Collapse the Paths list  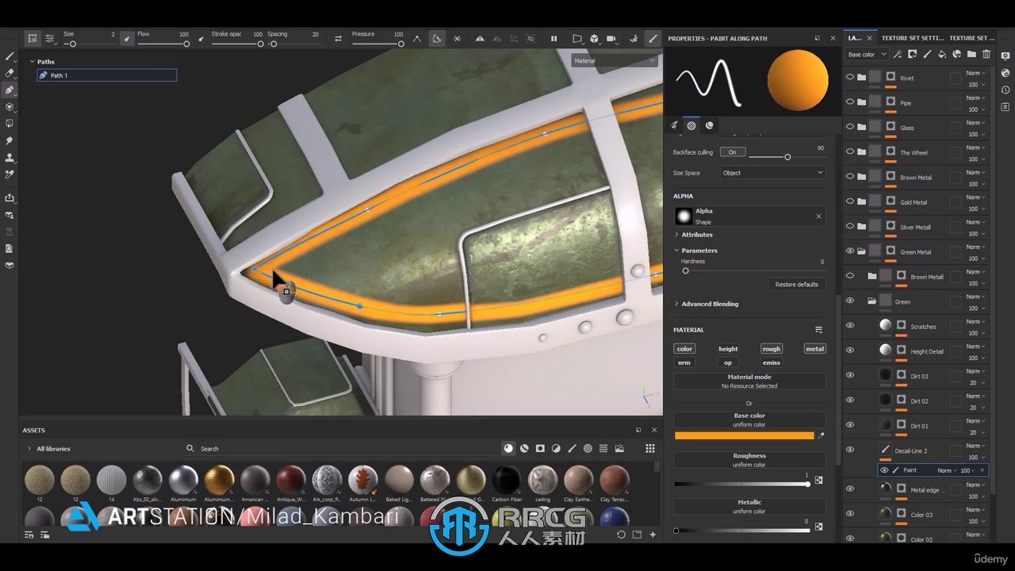pyautogui.click(x=33, y=61)
